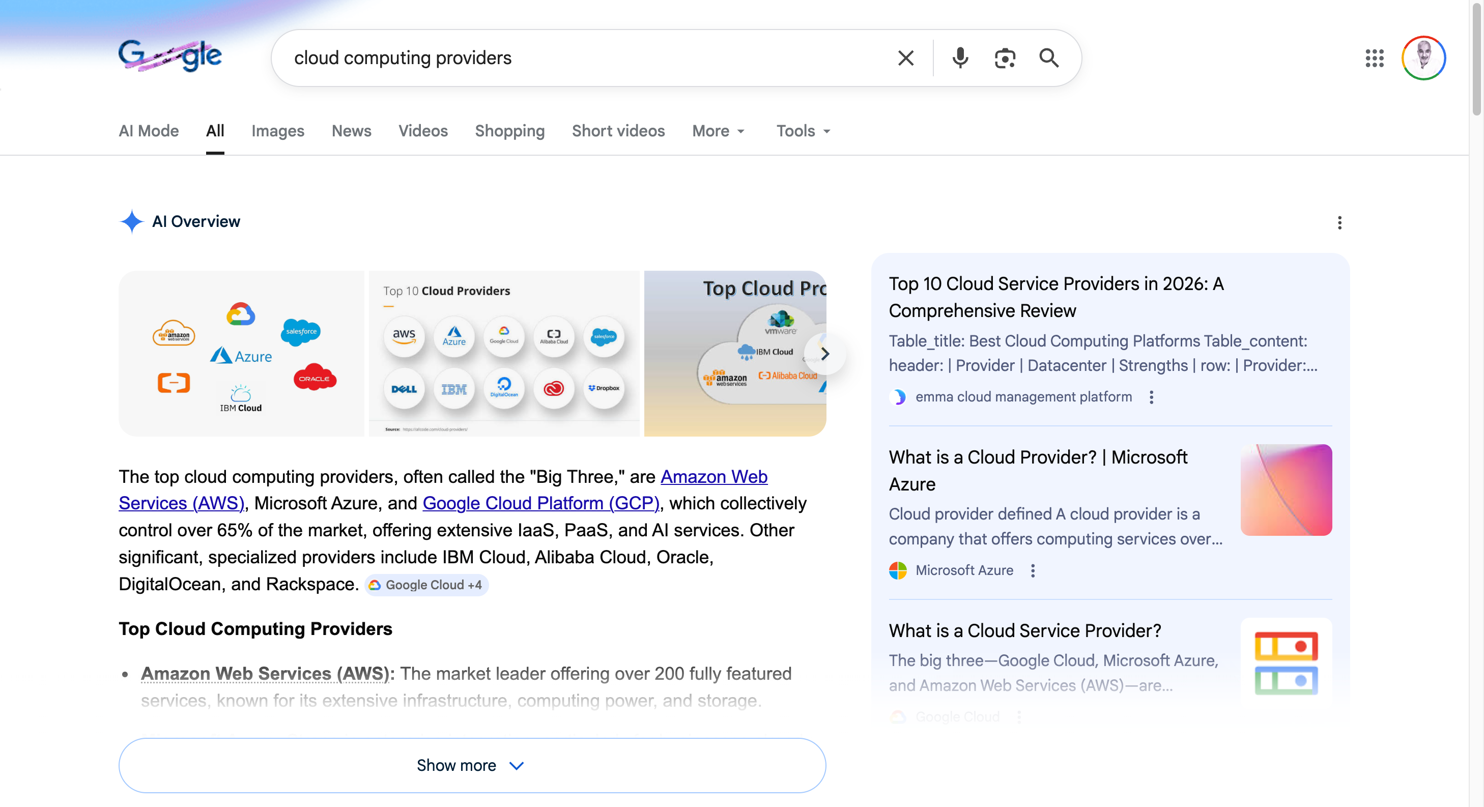1484x807 pixels.
Task: Expand the More search filters dropdown
Action: point(719,131)
